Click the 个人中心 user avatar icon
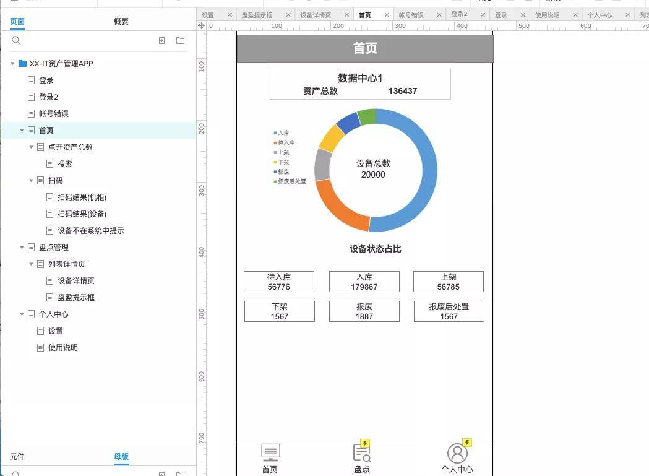This screenshot has height=476, width=649. [457, 453]
